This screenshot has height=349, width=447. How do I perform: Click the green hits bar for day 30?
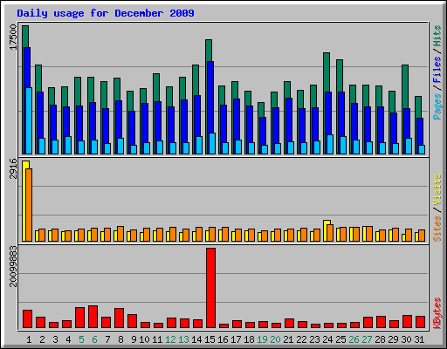[x=405, y=86]
